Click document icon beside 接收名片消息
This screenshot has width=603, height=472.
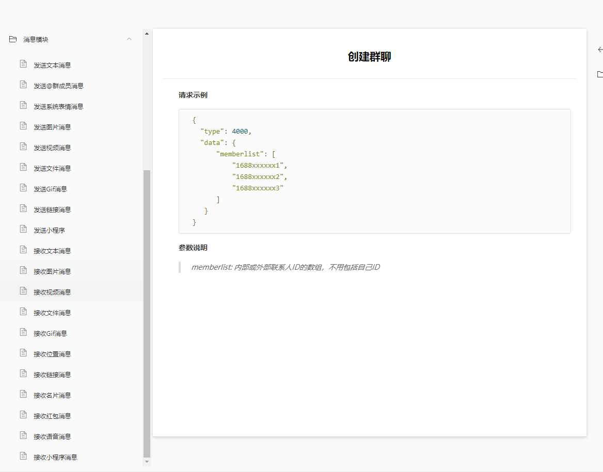pyautogui.click(x=23, y=394)
